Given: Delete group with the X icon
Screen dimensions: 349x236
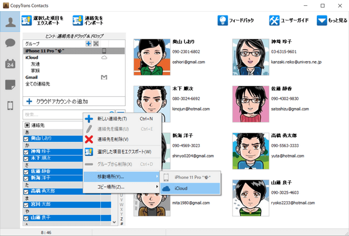Looking at the screenshot, I should click(96, 43).
